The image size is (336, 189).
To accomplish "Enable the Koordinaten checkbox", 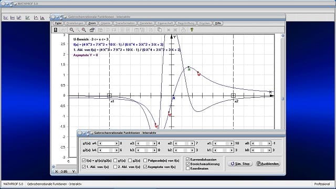I will coord(188,168).
